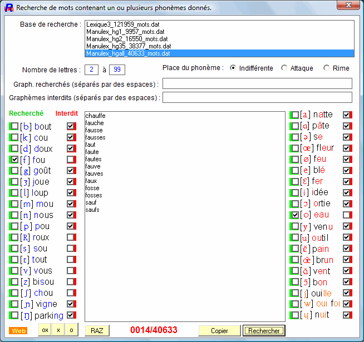Select the Indifférente phoneme position
The width and height of the screenshot is (364, 342).
[233, 68]
